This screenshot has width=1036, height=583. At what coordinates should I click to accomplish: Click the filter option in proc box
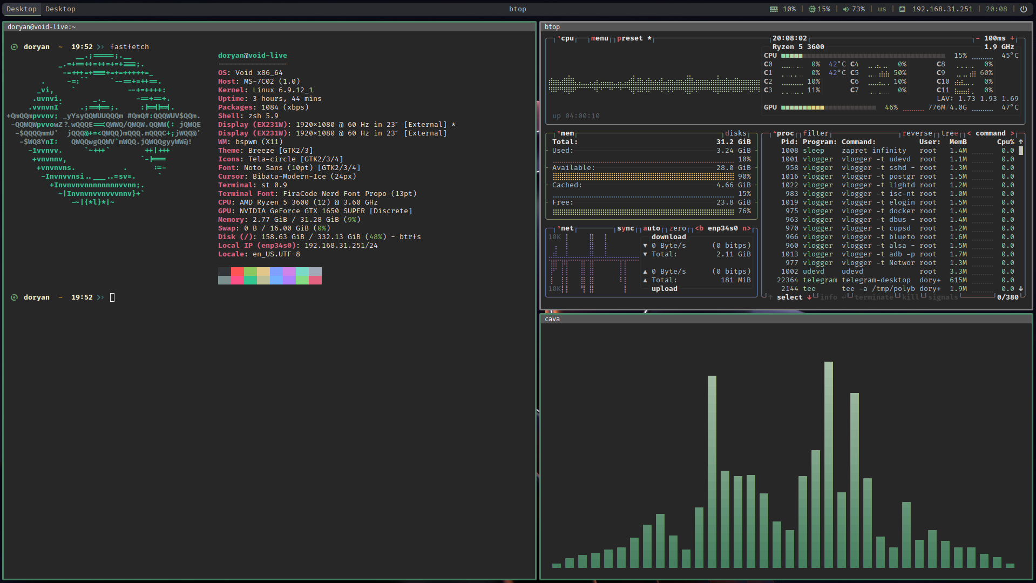tap(815, 133)
